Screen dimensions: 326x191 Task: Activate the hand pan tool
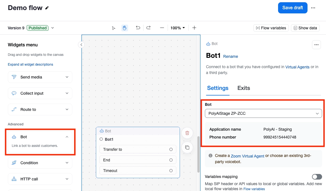(x=124, y=28)
